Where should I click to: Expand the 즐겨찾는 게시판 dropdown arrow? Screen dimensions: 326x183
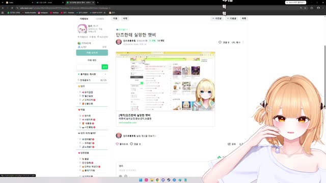click(x=105, y=74)
